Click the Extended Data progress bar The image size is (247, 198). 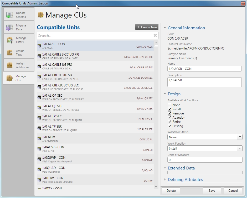(x=205, y=172)
